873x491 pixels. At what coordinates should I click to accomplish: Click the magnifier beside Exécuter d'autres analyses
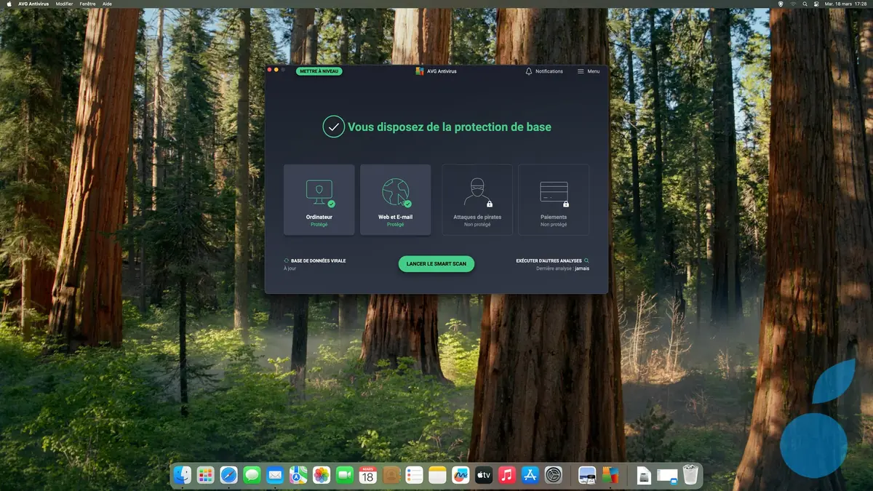coord(586,260)
